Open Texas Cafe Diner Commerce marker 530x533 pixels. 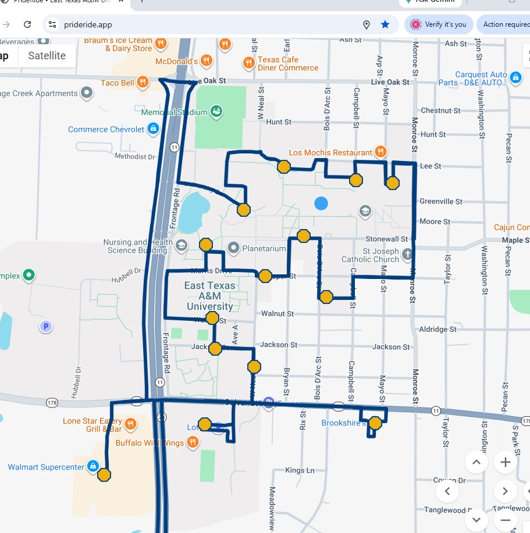[248, 63]
